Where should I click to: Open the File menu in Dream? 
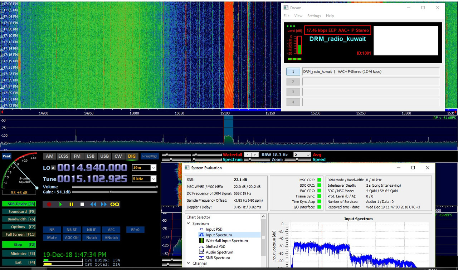287,16
